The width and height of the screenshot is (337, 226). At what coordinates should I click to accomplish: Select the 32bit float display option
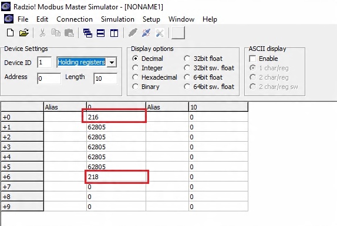[x=203, y=59]
